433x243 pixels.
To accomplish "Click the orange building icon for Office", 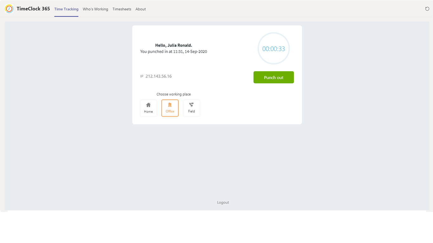I will click(170, 105).
